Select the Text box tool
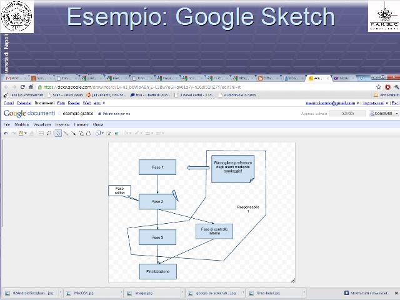 pos(109,133)
